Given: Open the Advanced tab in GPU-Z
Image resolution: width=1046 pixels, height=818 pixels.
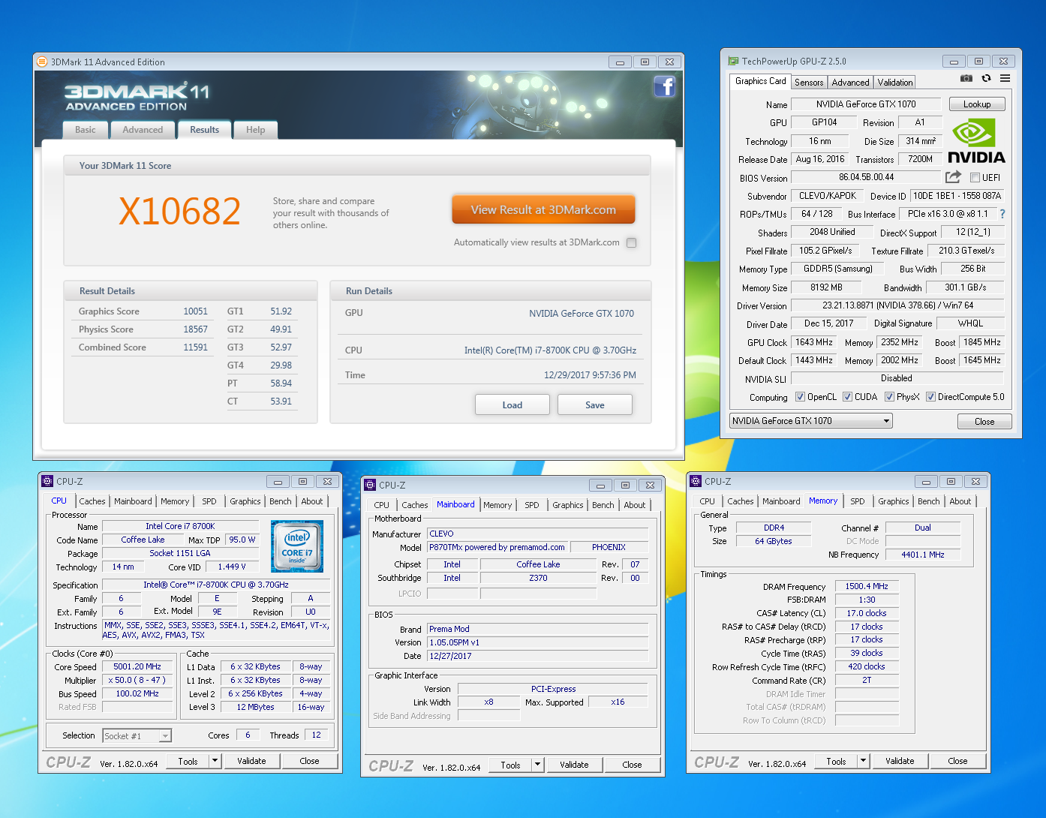Looking at the screenshot, I should point(850,83).
